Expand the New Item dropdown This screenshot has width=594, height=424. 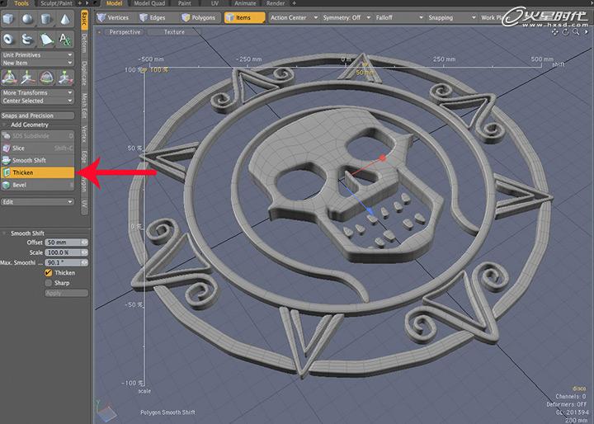37,63
